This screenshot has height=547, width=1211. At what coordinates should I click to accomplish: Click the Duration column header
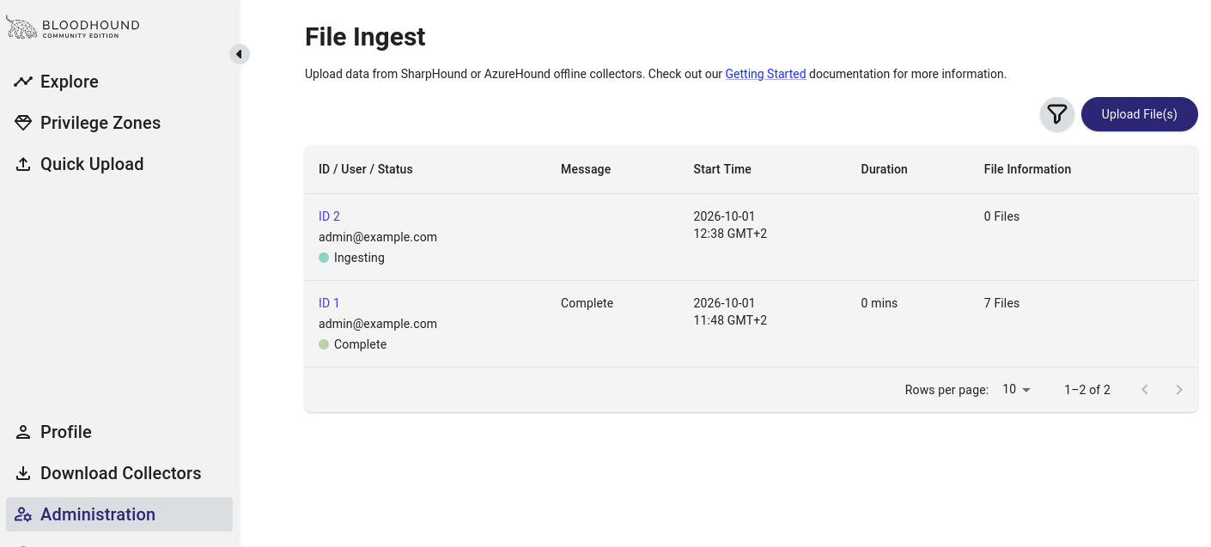coord(885,169)
